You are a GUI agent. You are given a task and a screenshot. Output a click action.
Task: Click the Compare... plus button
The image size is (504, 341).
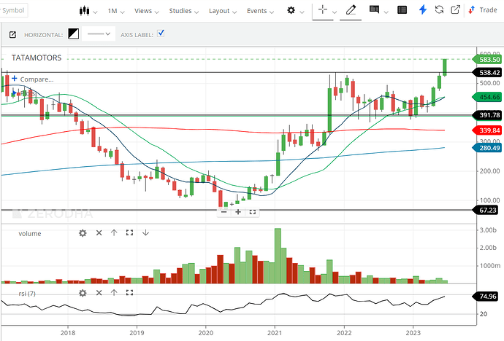14,79
